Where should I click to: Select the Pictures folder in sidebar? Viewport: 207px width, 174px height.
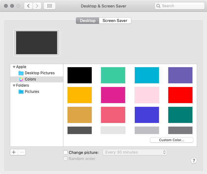32,92
